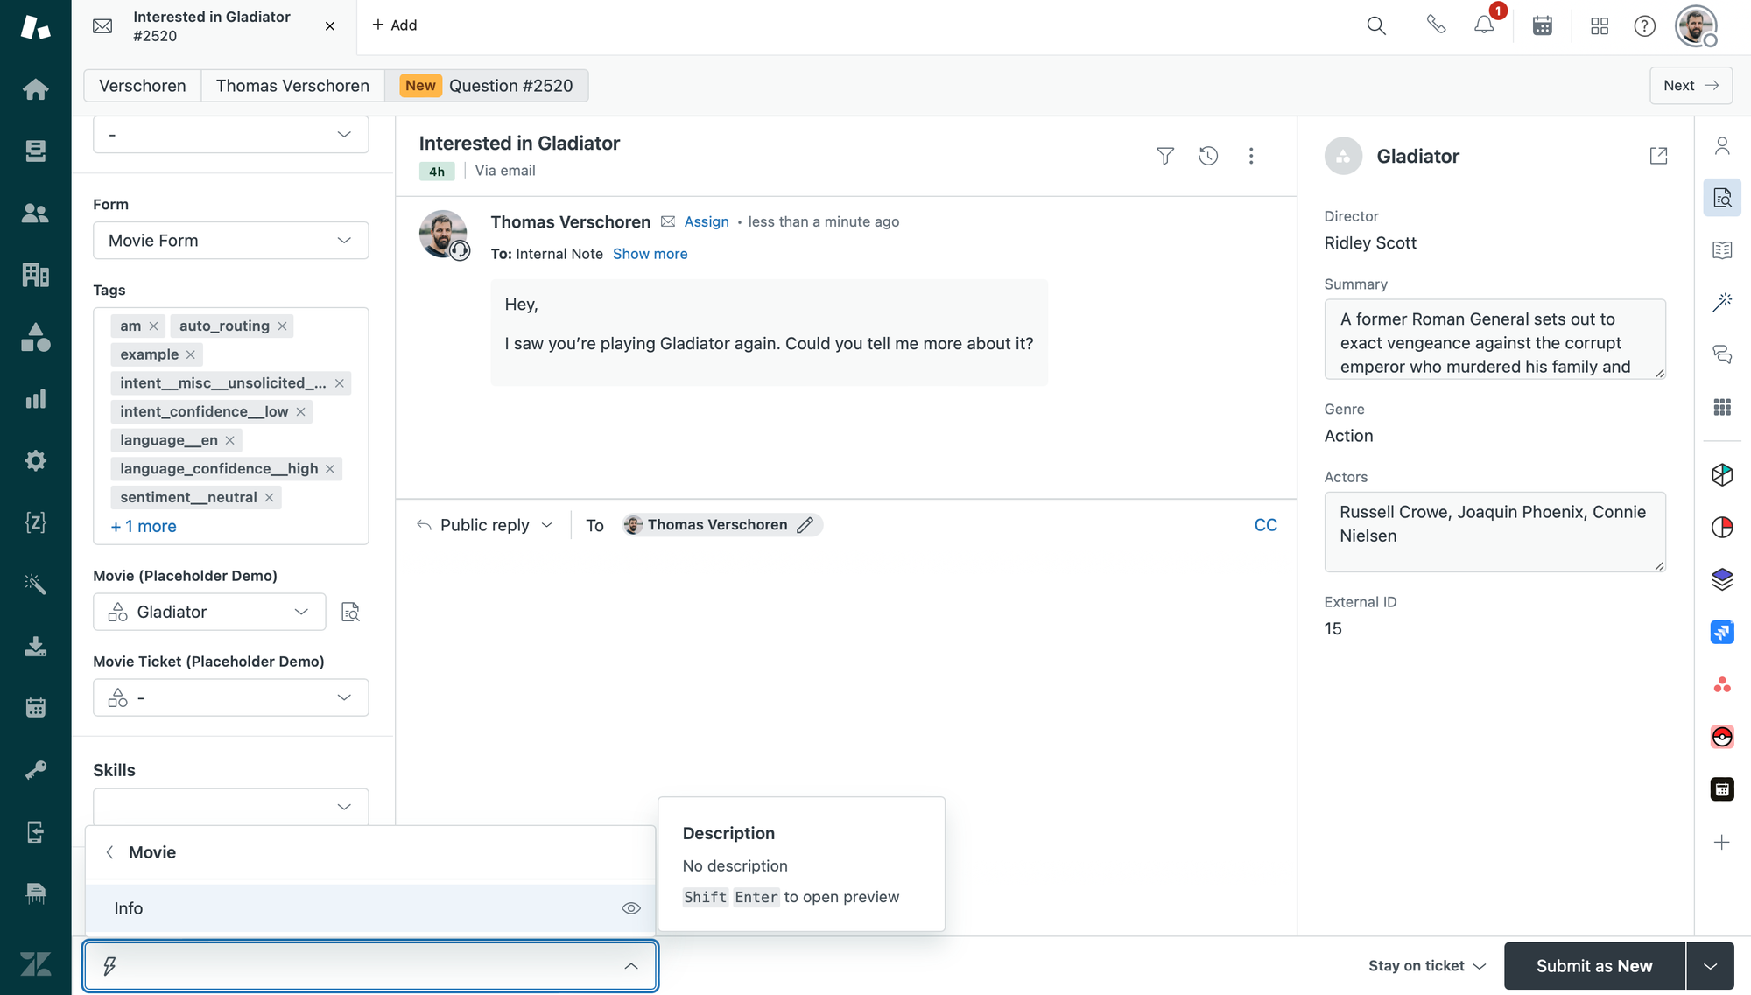
Task: Open ticket events history icon
Action: click(1208, 156)
